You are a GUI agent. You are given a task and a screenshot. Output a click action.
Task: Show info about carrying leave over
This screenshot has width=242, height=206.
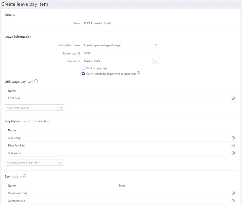tap(138, 73)
